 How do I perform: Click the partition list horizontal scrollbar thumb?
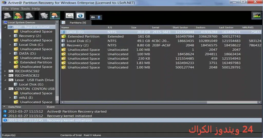[136, 102]
